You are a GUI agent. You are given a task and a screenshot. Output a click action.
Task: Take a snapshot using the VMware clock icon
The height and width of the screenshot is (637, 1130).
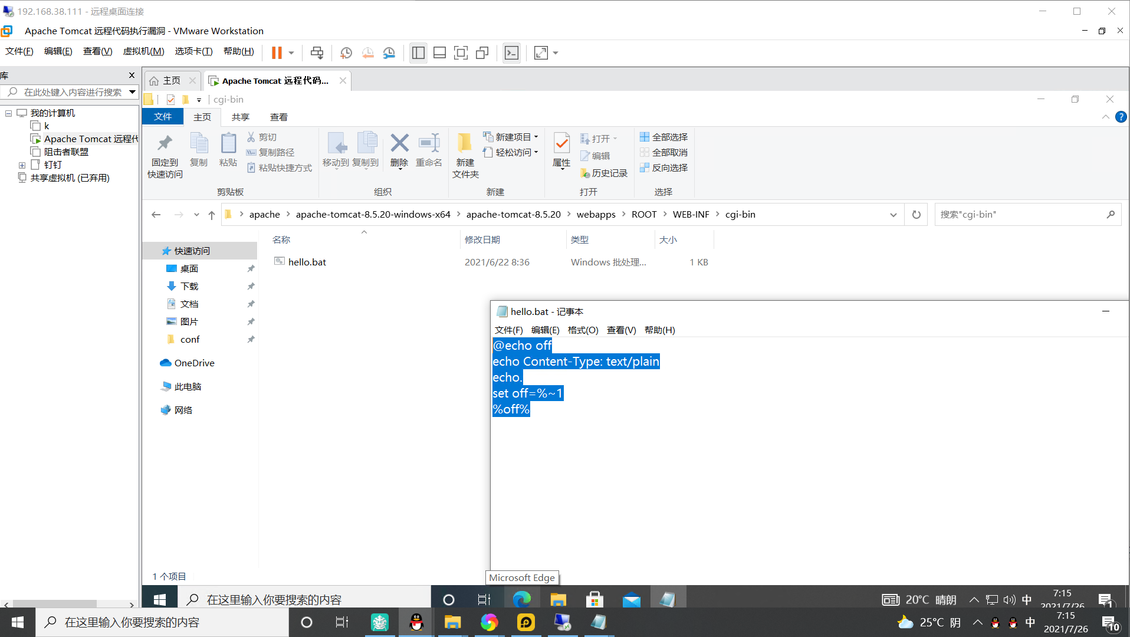(x=346, y=53)
